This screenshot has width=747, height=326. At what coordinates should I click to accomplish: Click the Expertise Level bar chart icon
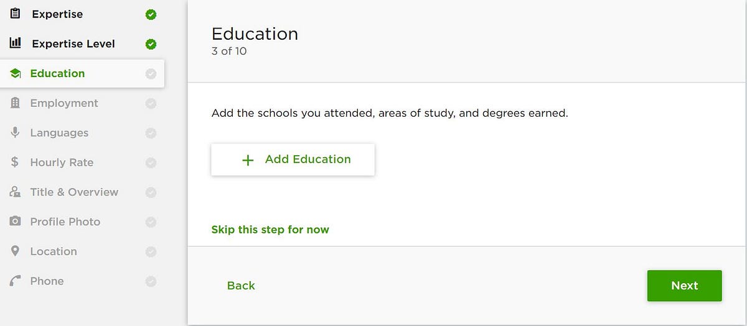(16, 43)
